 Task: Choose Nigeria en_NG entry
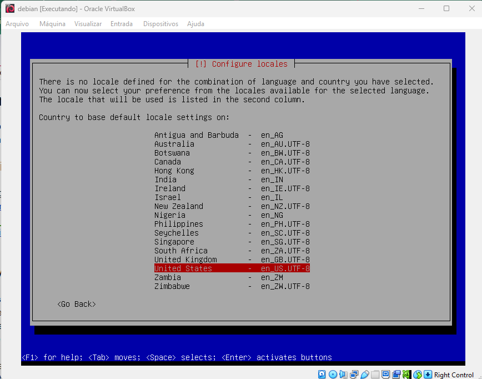(x=232, y=215)
